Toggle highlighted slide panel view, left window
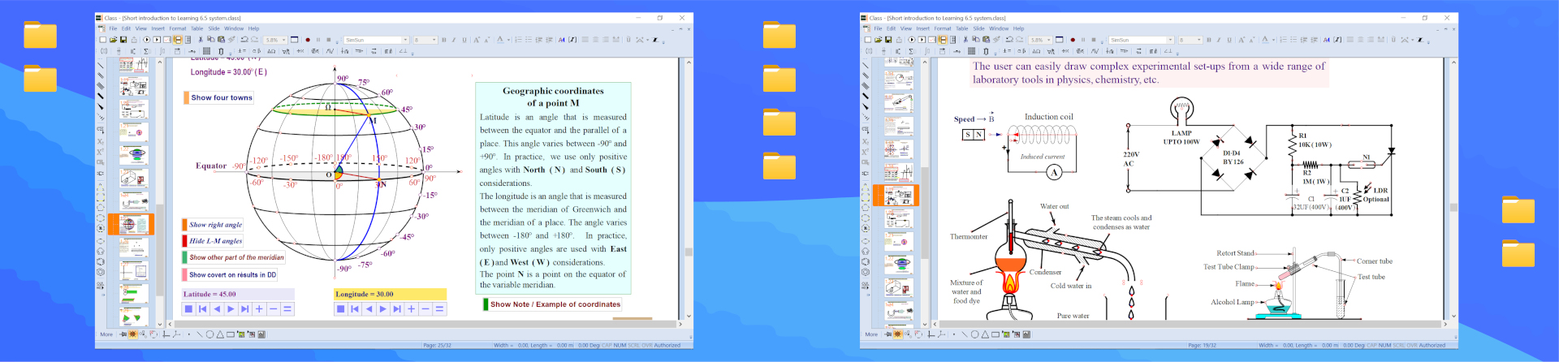 click(x=178, y=40)
